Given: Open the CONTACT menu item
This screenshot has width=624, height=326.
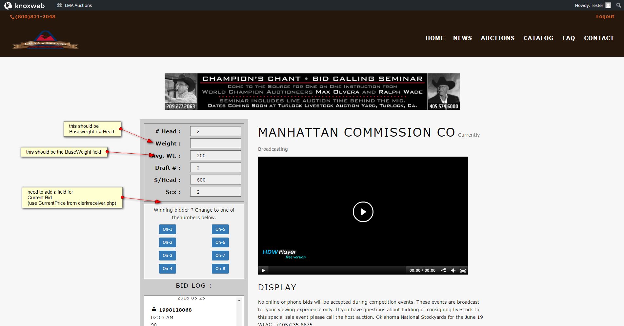Looking at the screenshot, I should (599, 38).
